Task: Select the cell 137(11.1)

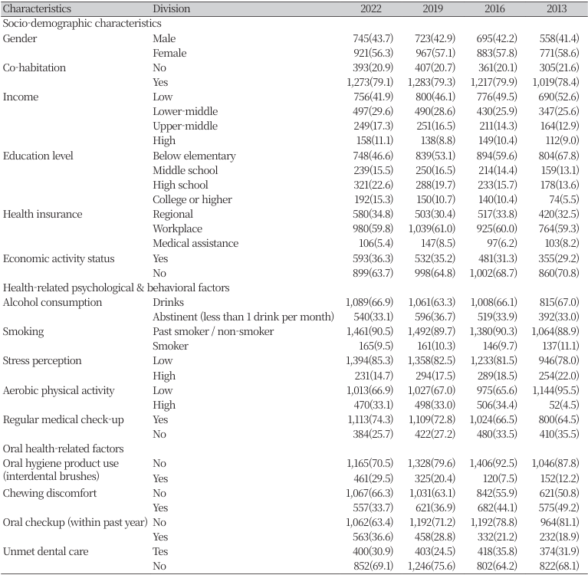Action: pyautogui.click(x=560, y=347)
